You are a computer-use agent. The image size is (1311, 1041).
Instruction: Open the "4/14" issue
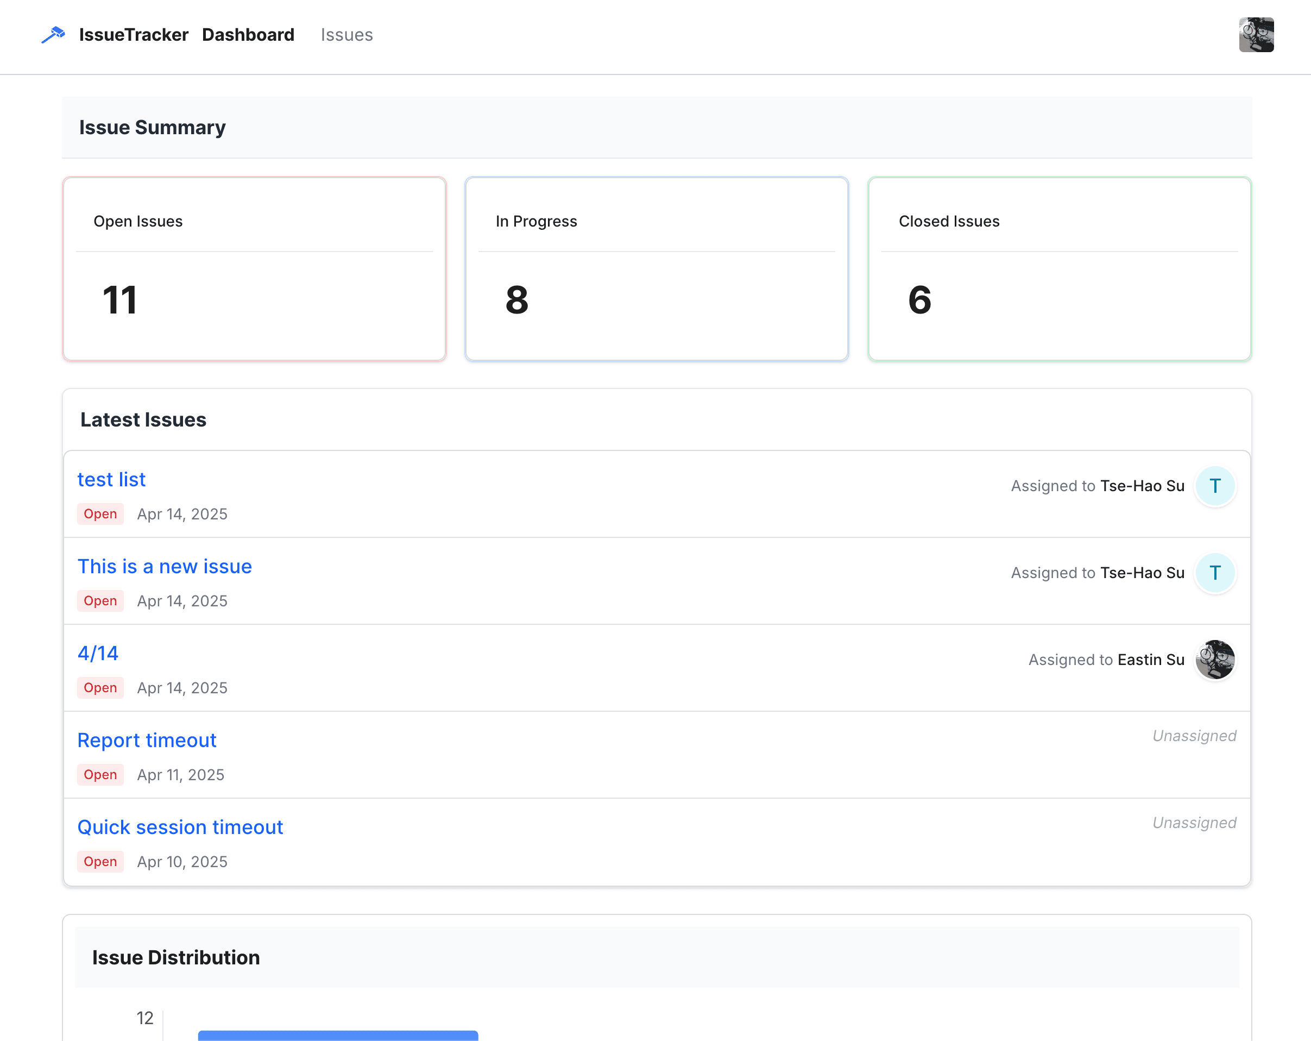point(97,654)
